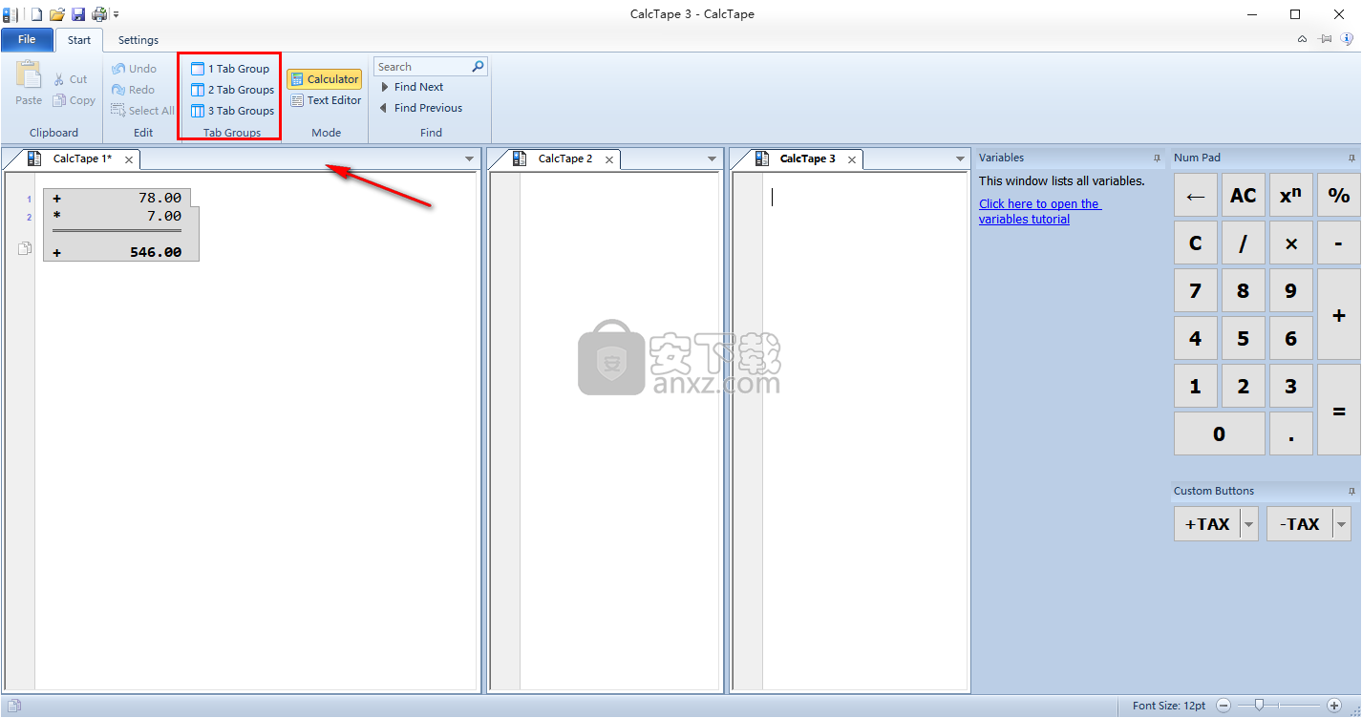Open tab list dropdown of first tab group
Screen dimensions: 1362x718
[469, 159]
